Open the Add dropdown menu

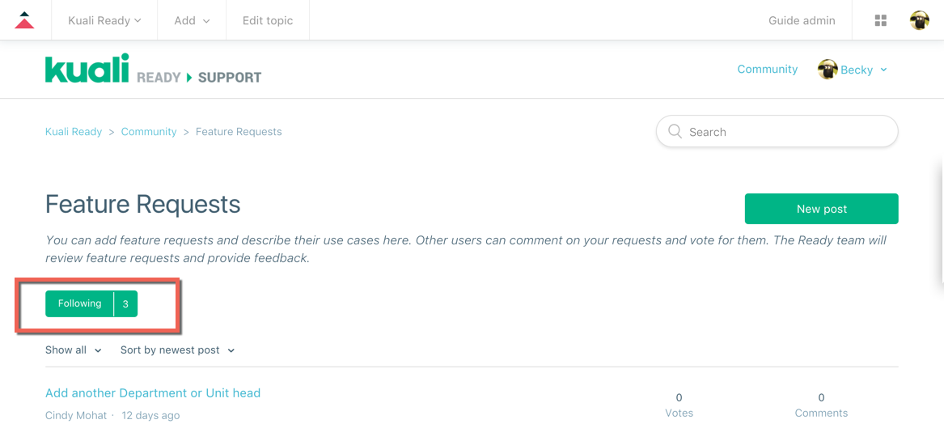pyautogui.click(x=192, y=20)
